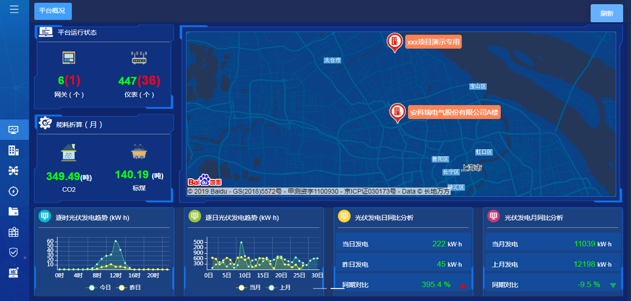Hide the 上月 series in daily chart legend

(x=278, y=288)
